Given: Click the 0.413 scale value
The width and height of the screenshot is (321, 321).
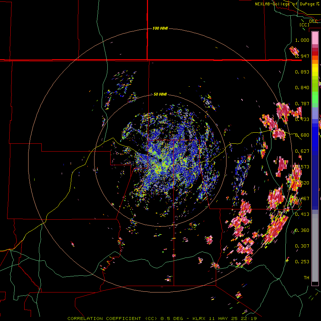Looking at the screenshot, I should tap(302, 214).
